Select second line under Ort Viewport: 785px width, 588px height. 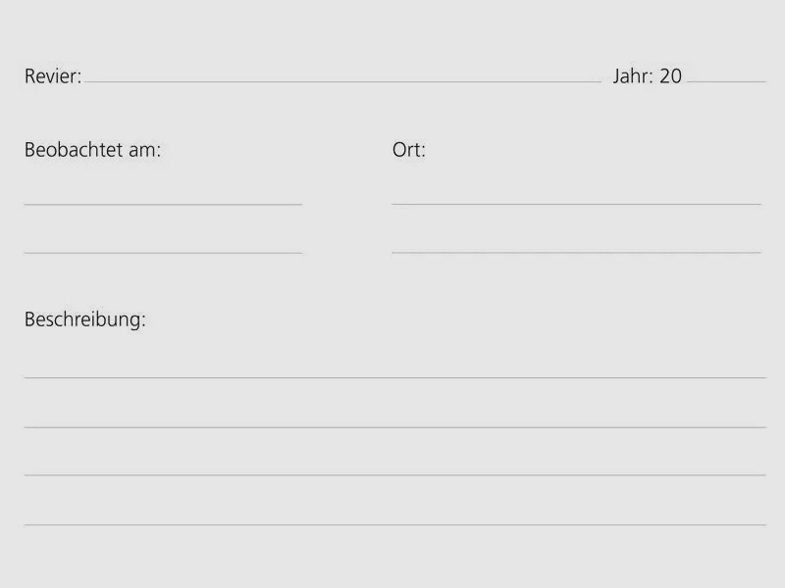pyautogui.click(x=576, y=252)
